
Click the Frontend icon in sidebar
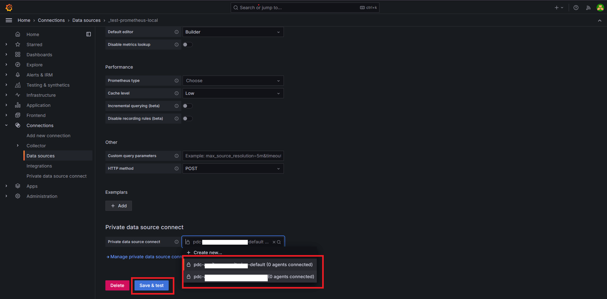click(x=18, y=115)
